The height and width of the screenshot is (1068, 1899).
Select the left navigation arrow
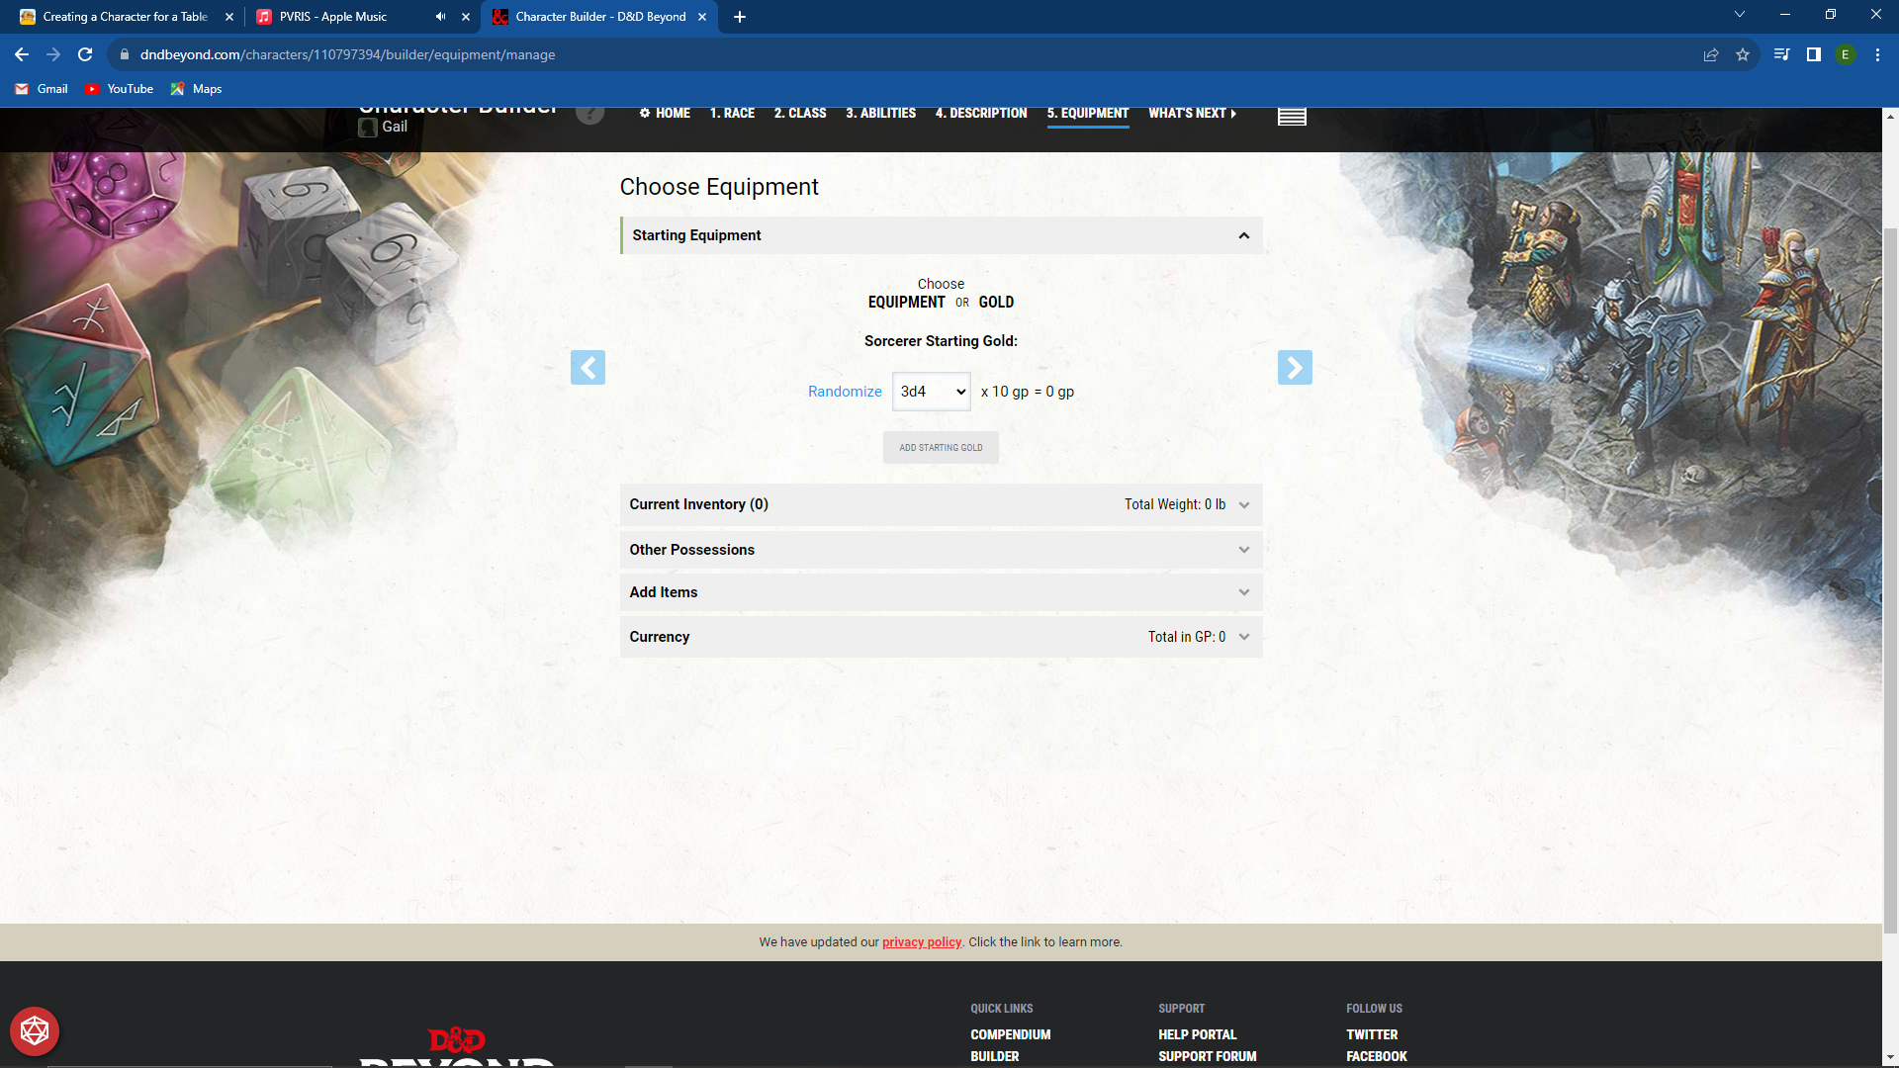[x=588, y=367]
